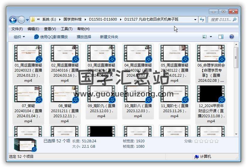Image resolution: width=247 pixels, height=168 pixels.
Task: Click 长度: 51:28:24 in details pane
Action: tap(84, 141)
